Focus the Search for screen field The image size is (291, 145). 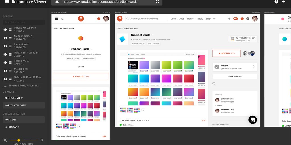[x=24, y=22]
